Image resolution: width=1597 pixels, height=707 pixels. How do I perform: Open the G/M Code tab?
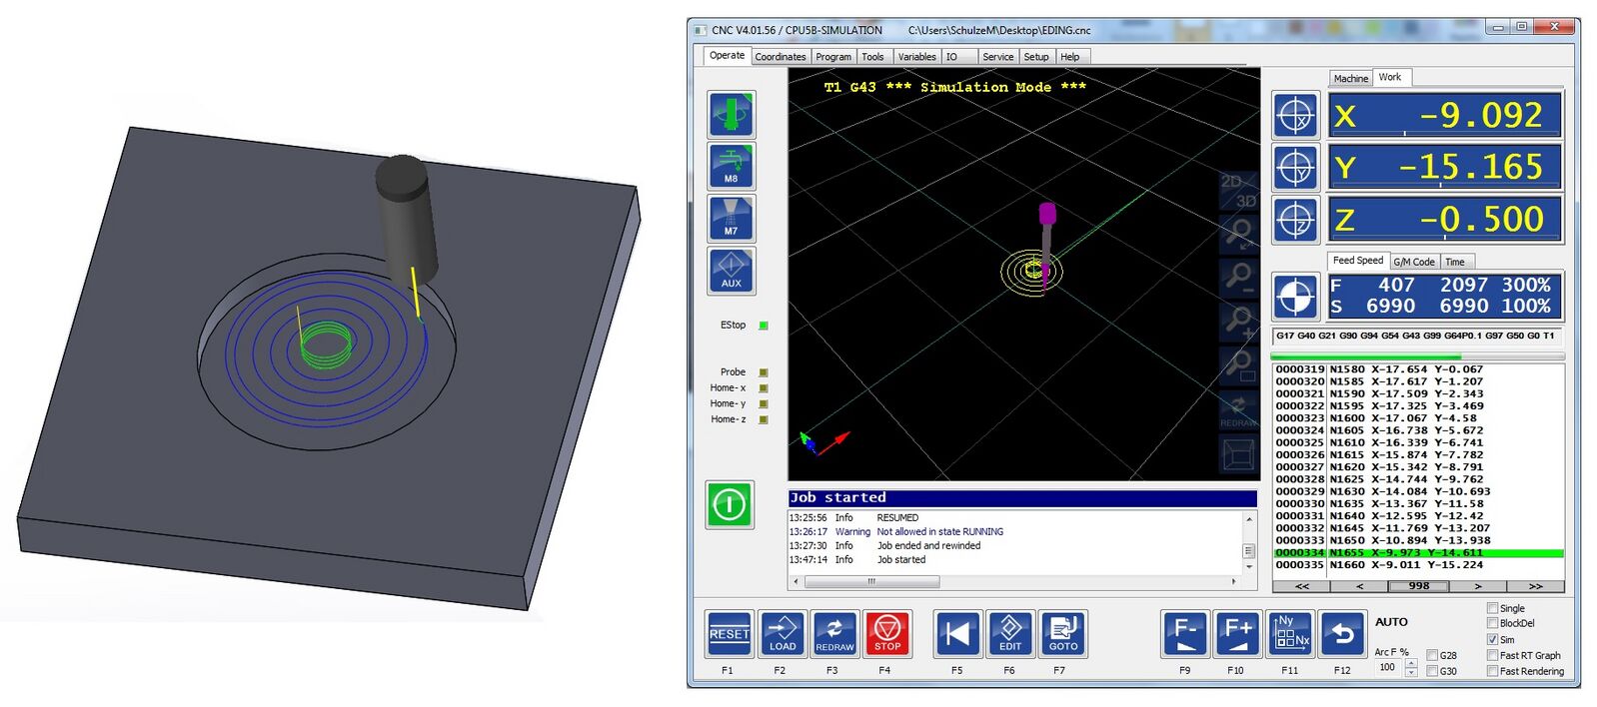point(1413,262)
